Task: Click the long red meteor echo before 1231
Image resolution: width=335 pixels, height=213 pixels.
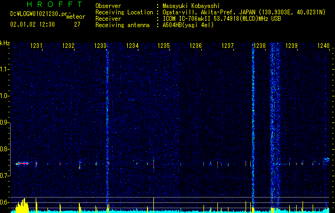Action: (x=22, y=163)
